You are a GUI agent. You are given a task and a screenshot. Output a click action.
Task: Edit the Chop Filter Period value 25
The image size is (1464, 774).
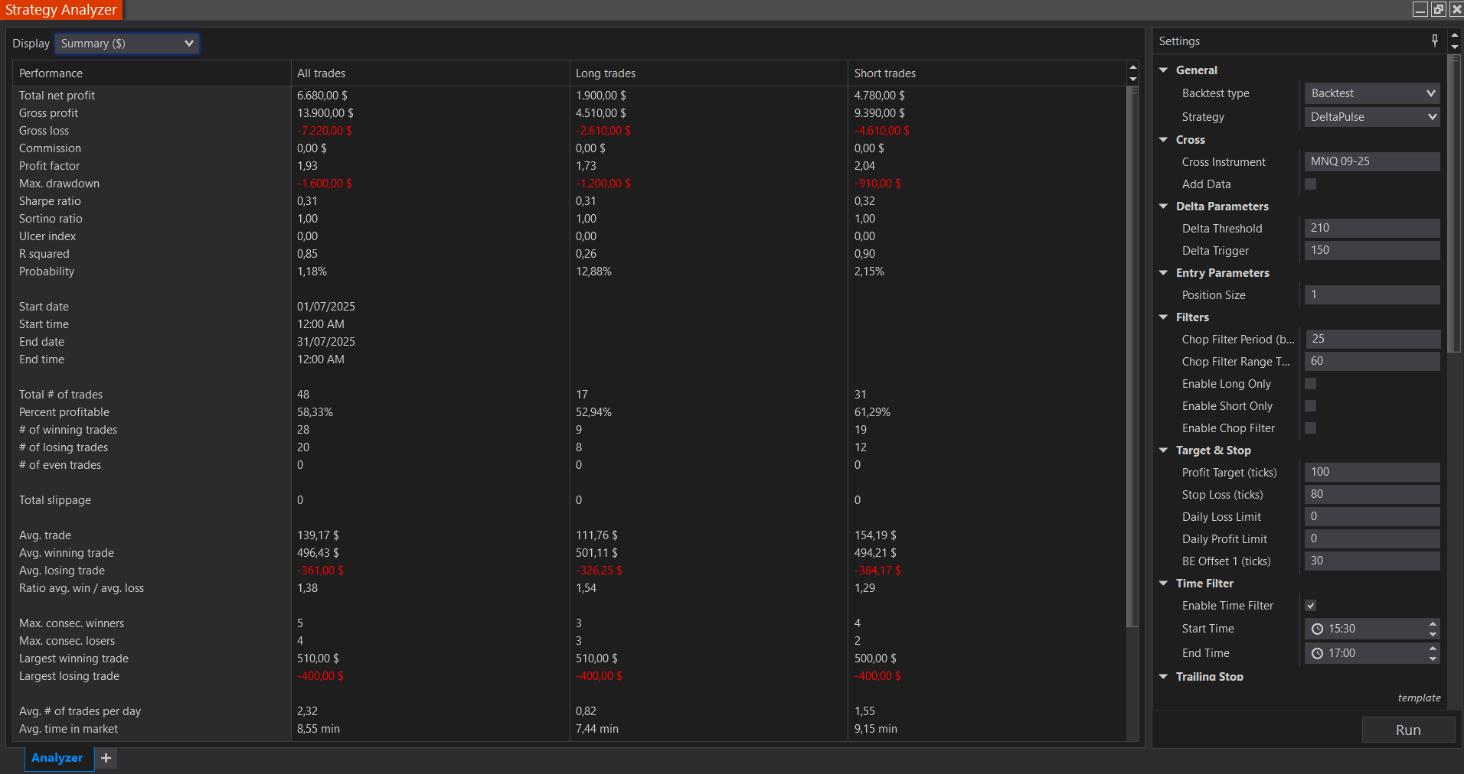(x=1372, y=339)
